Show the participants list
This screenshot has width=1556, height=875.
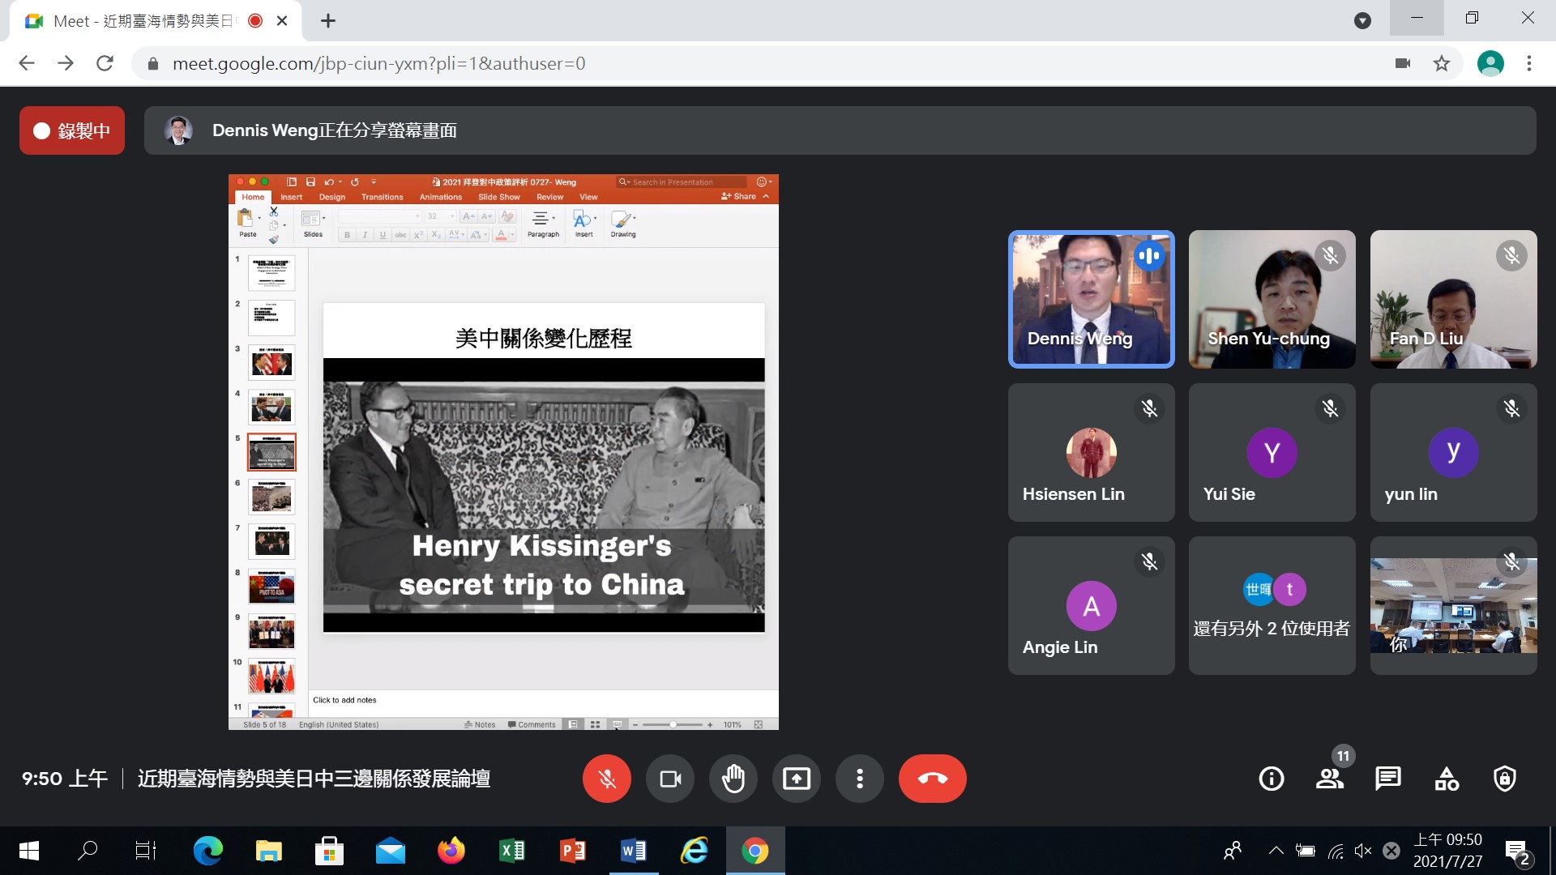pos(1329,779)
